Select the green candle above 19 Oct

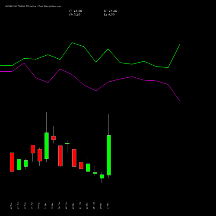[x=102, y=176]
